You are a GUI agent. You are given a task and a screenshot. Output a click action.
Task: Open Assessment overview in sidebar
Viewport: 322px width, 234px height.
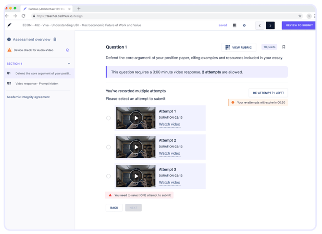32,39
